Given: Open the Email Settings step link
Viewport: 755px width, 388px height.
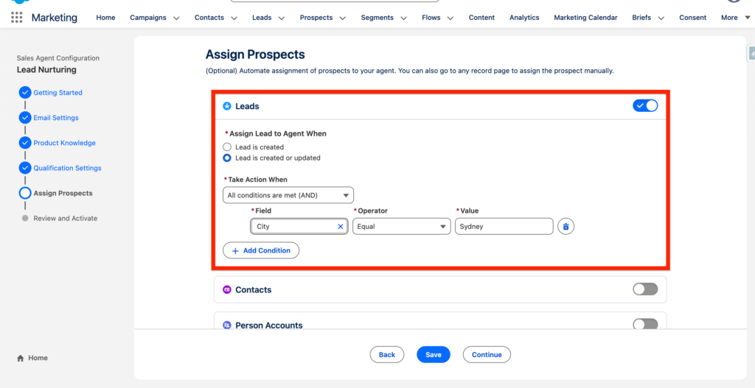Looking at the screenshot, I should point(56,118).
